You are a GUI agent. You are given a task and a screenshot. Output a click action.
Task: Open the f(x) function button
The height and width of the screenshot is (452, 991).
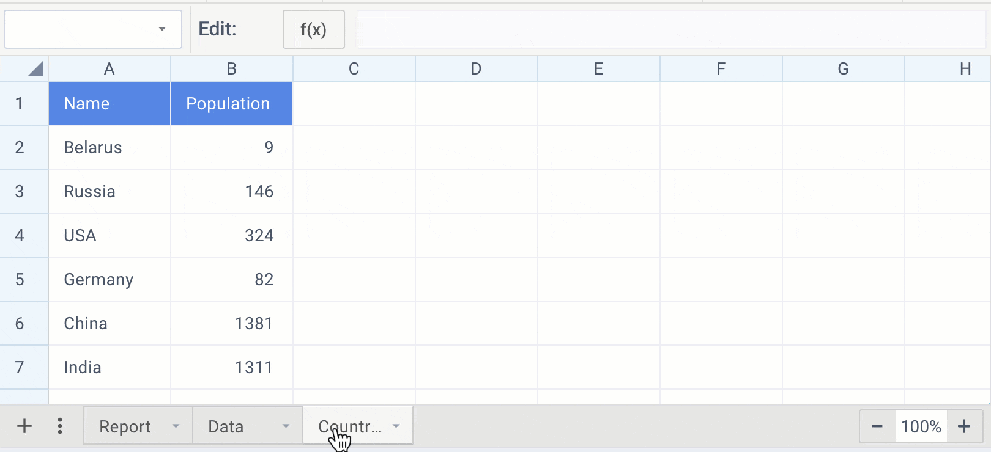(313, 29)
